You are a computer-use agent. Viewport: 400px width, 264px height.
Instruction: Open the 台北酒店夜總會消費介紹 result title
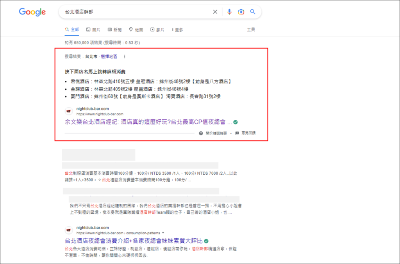[x=134, y=241]
